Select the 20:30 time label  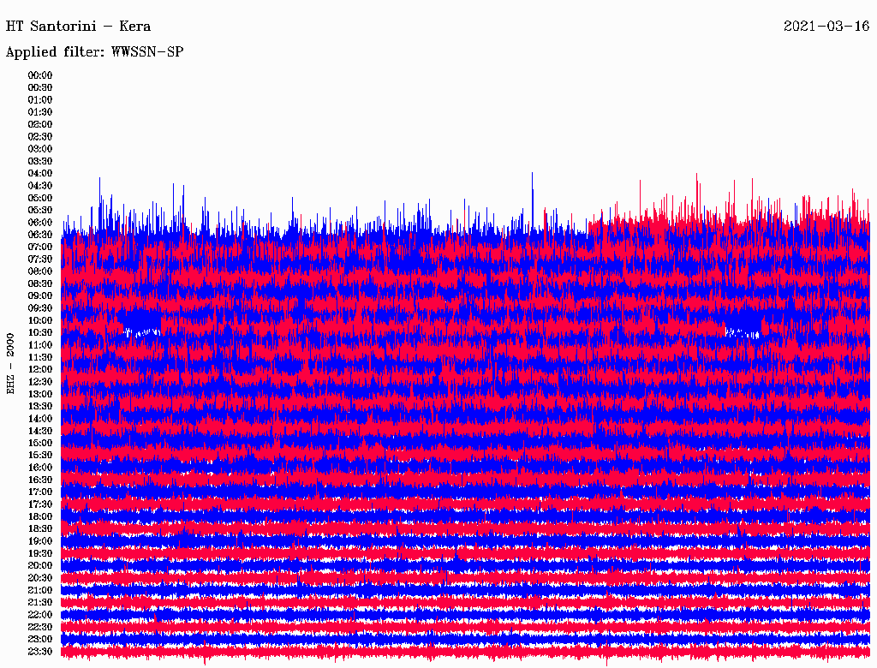click(40, 578)
